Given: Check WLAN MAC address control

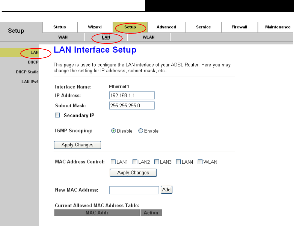Looking at the screenshot, I should click(200, 162).
